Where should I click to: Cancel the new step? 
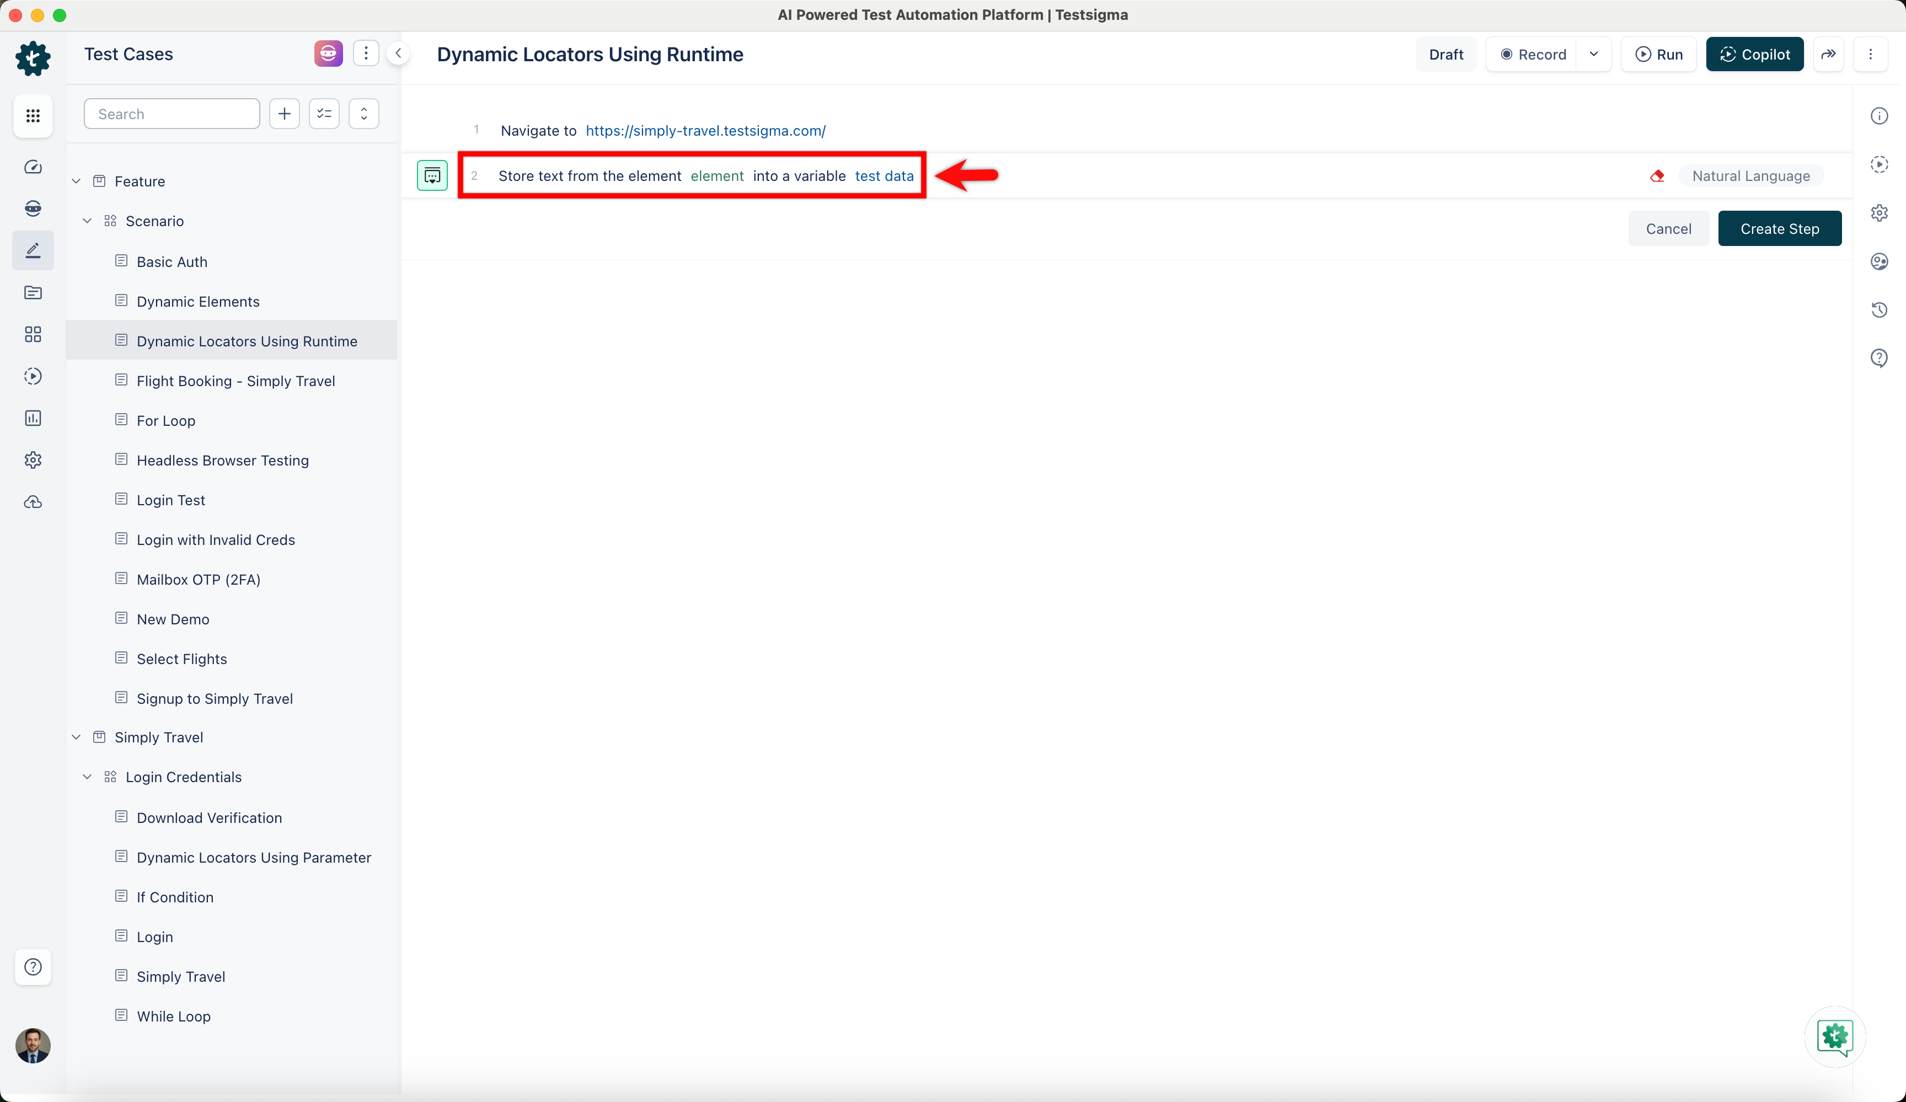(1668, 228)
